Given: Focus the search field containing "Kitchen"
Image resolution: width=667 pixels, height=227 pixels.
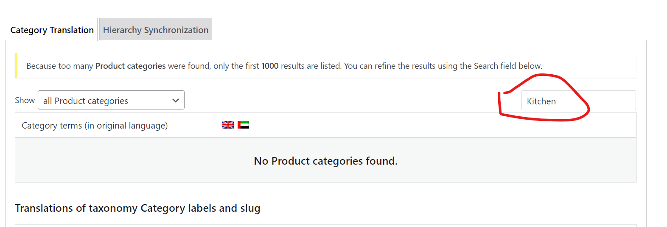Looking at the screenshot, I should coord(578,101).
